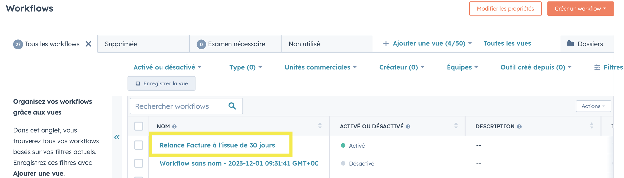The width and height of the screenshot is (624, 178).
Task: Open Relance Facture à l'issue de 30 jours
Action: (x=217, y=145)
